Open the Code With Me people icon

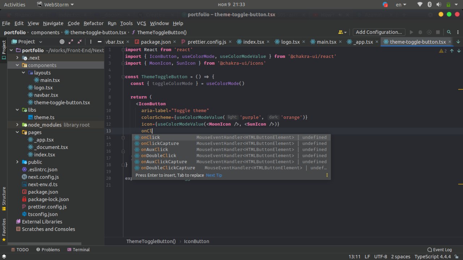pyautogui.click(x=342, y=32)
